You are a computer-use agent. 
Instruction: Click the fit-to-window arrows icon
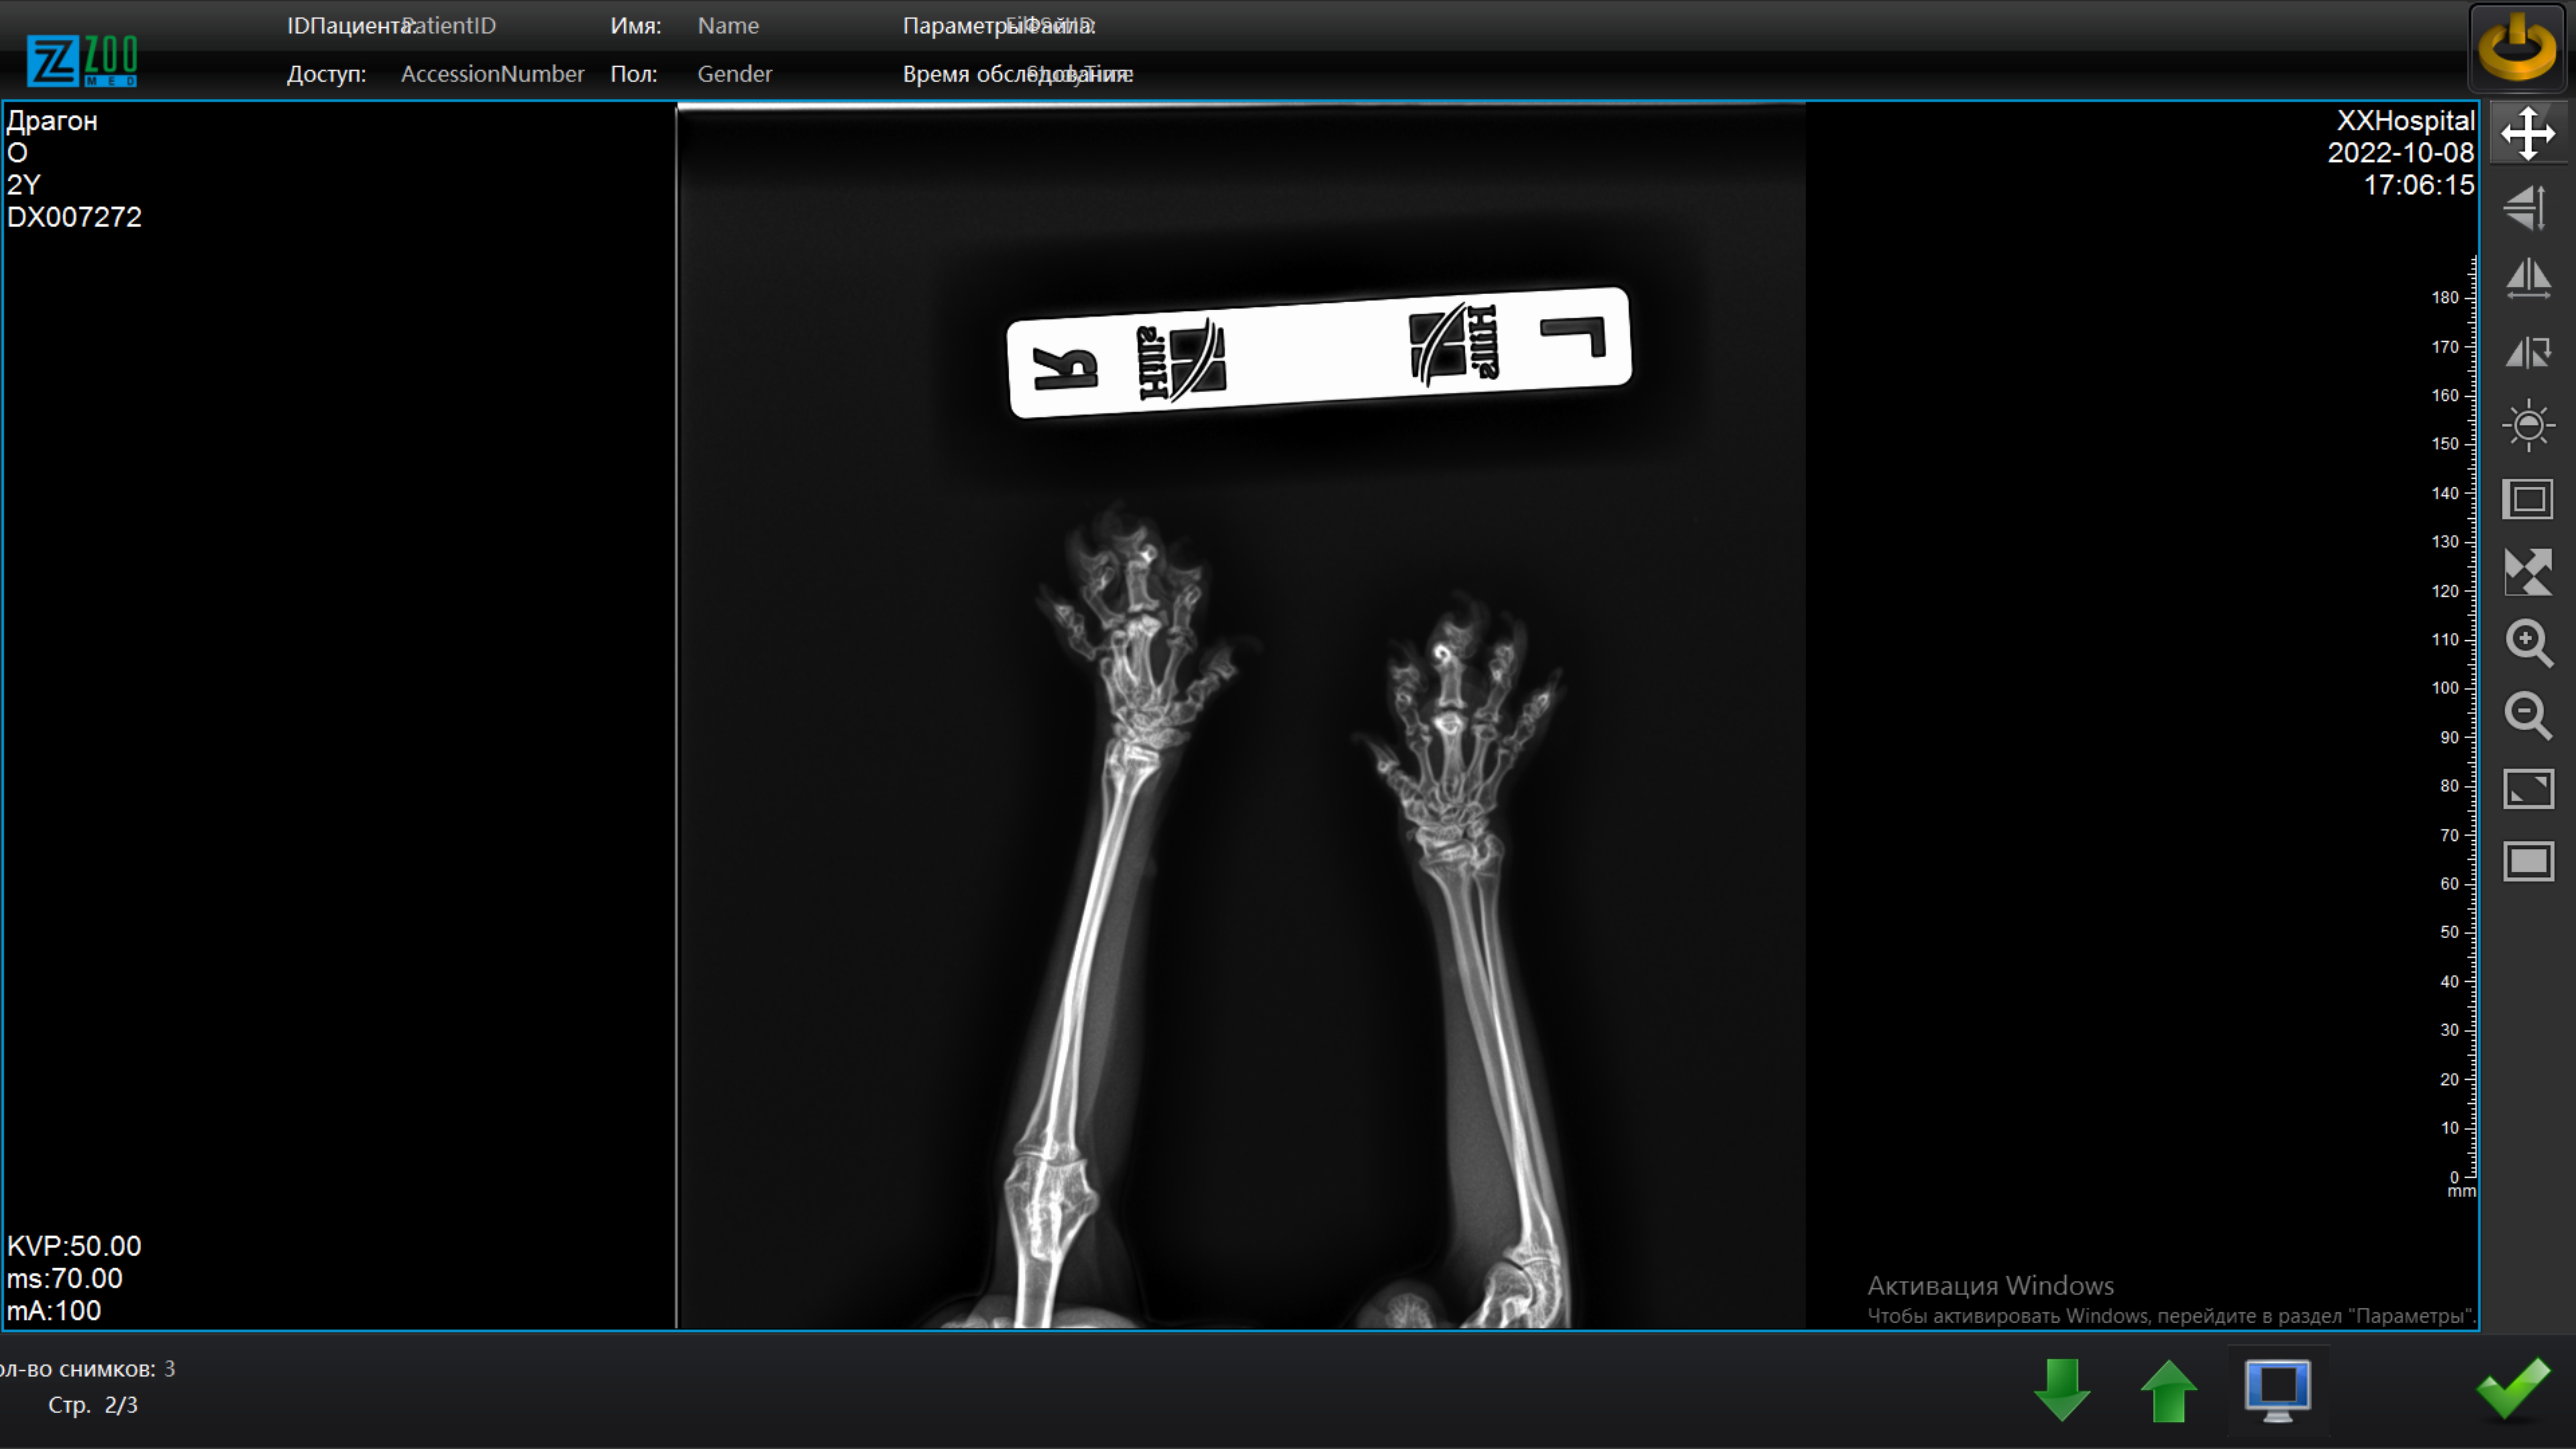point(2528,572)
